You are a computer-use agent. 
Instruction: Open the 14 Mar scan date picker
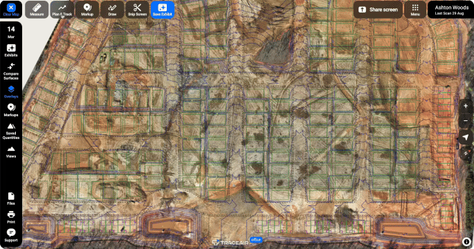(x=11, y=32)
